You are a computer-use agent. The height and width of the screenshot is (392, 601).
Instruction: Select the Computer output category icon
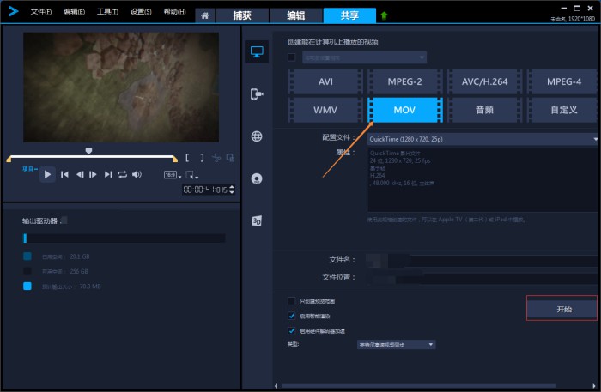(x=256, y=51)
